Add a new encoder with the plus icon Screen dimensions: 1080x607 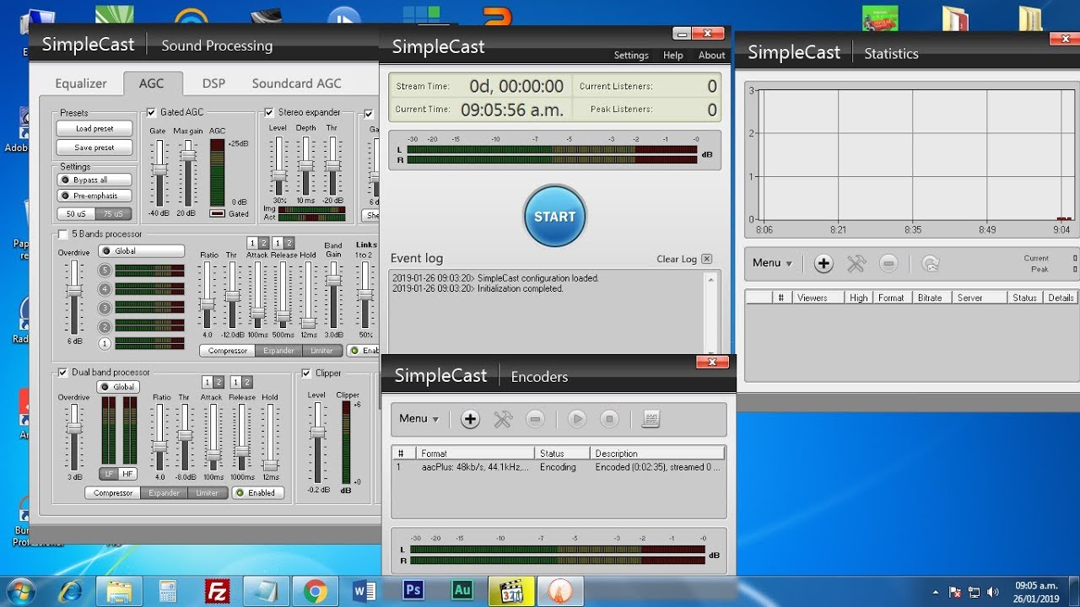[470, 419]
